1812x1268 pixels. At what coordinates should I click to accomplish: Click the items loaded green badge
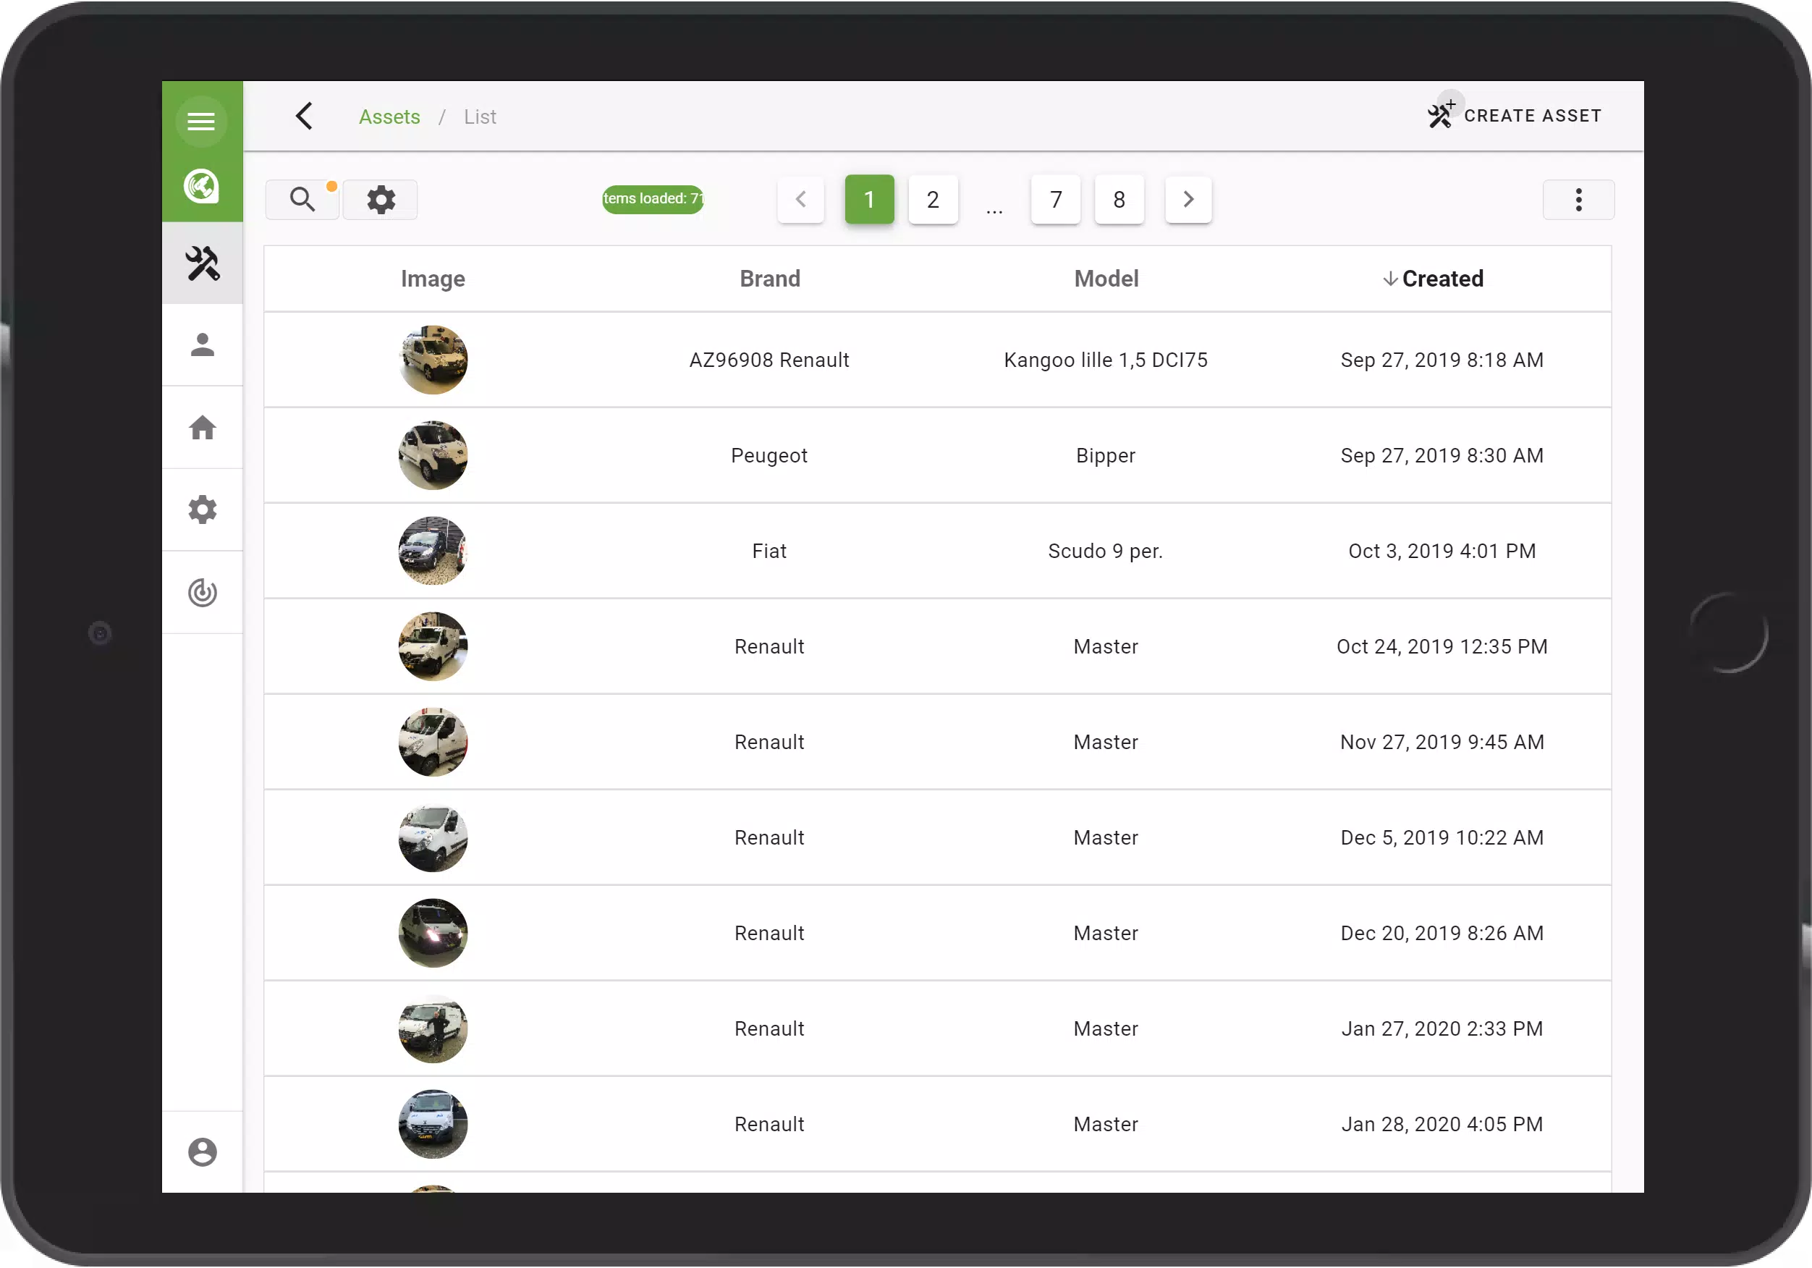pos(653,198)
